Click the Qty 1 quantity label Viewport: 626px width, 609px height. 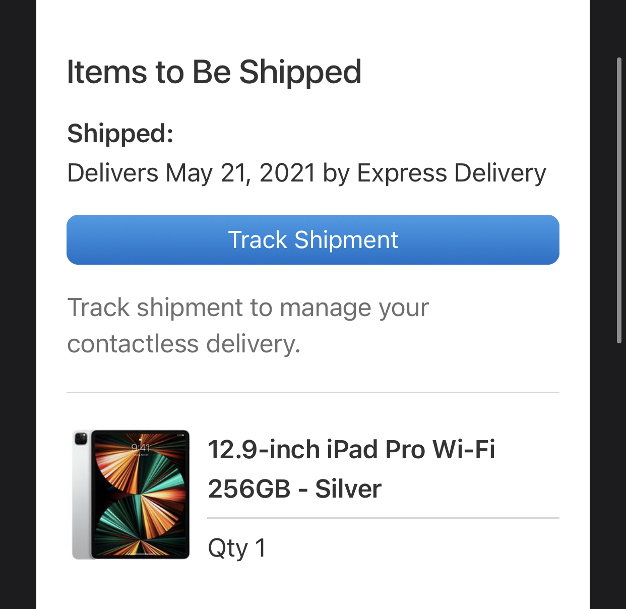point(236,548)
